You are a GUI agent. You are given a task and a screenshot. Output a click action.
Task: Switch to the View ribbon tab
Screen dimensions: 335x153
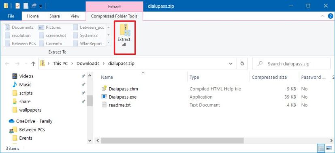tap(75, 16)
